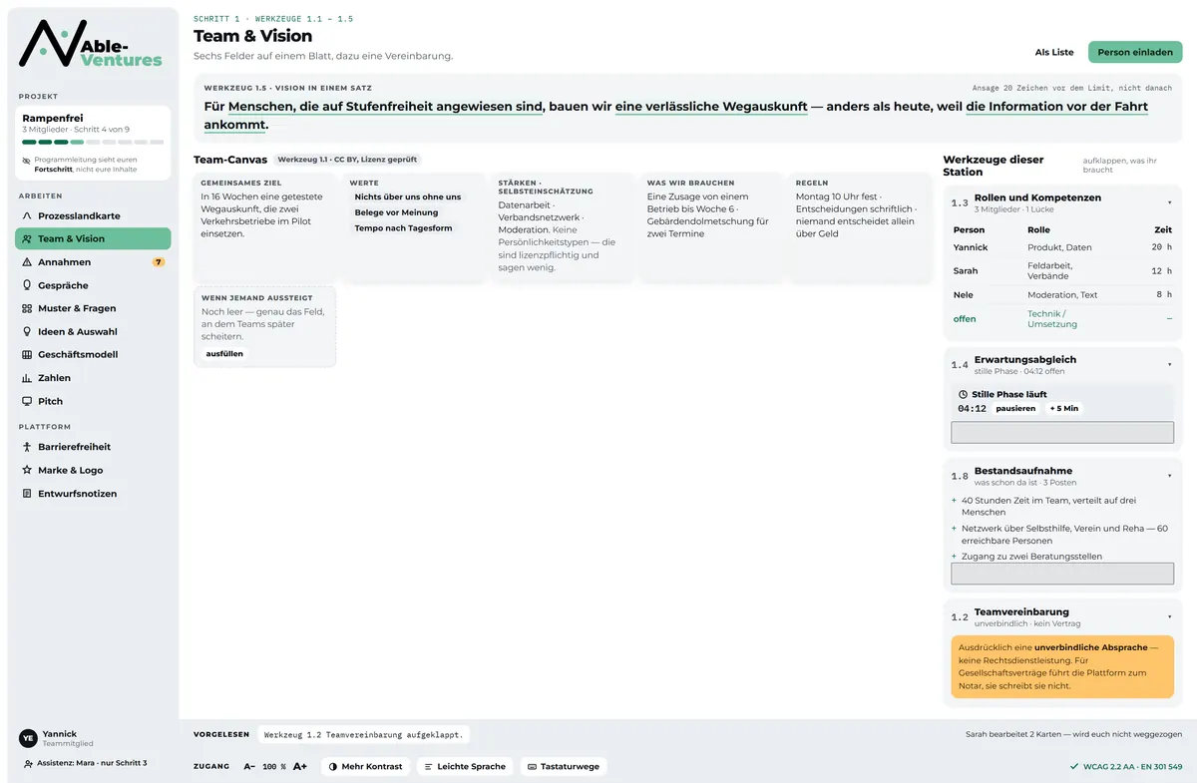Select value tag Nichts über uns ohne uns

[408, 197]
